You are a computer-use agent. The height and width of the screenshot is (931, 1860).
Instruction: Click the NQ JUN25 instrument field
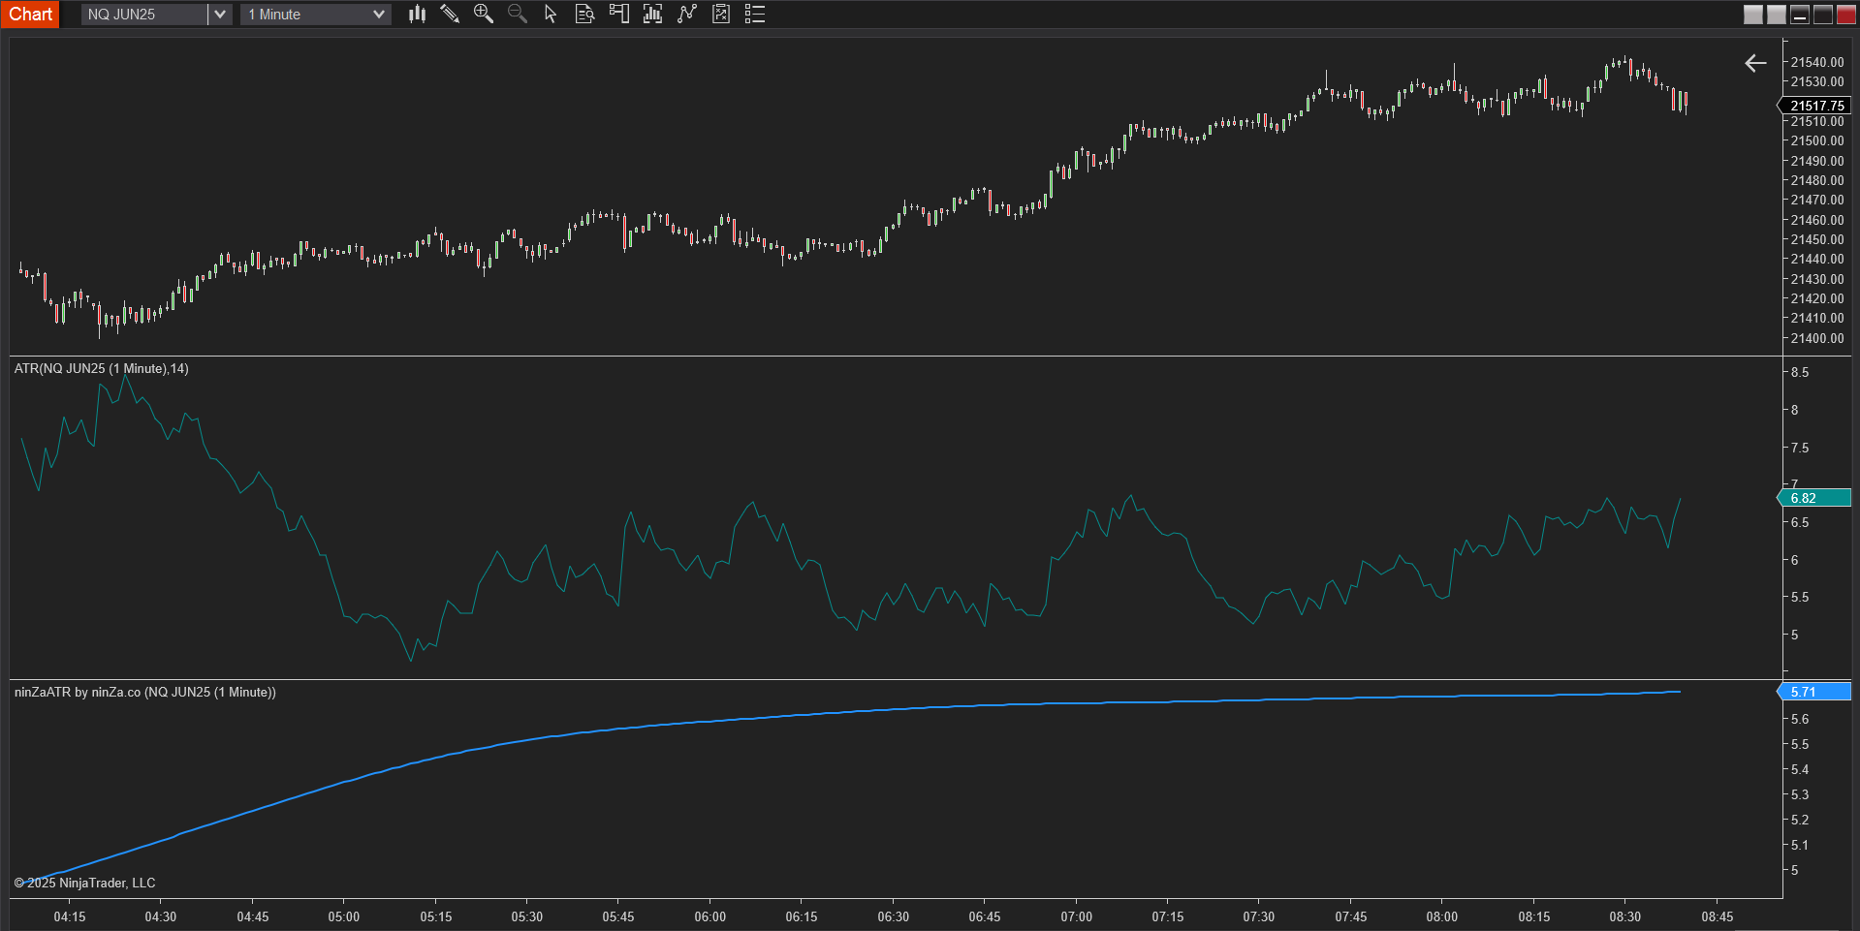click(x=143, y=15)
